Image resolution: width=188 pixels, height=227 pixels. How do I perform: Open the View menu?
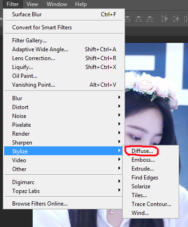tap(32, 4)
